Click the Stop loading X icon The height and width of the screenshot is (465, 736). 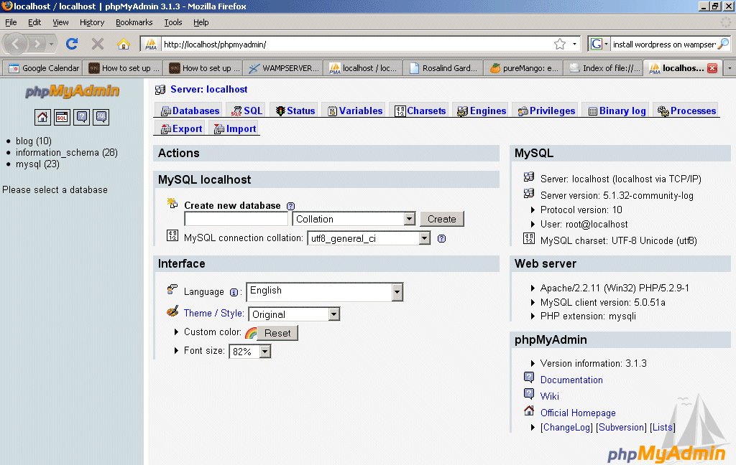98,44
